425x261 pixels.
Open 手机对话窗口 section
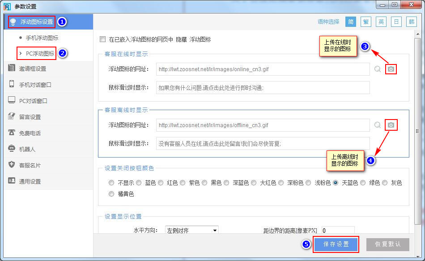click(x=35, y=85)
